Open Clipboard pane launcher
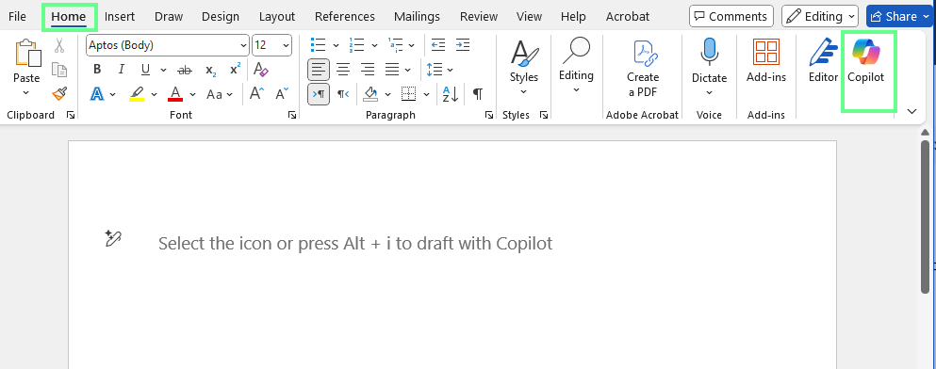 point(71,115)
